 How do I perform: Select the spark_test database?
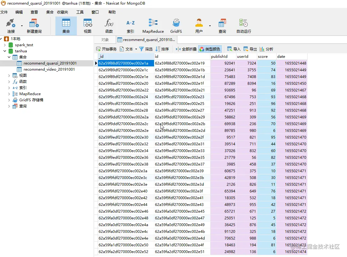(24, 45)
